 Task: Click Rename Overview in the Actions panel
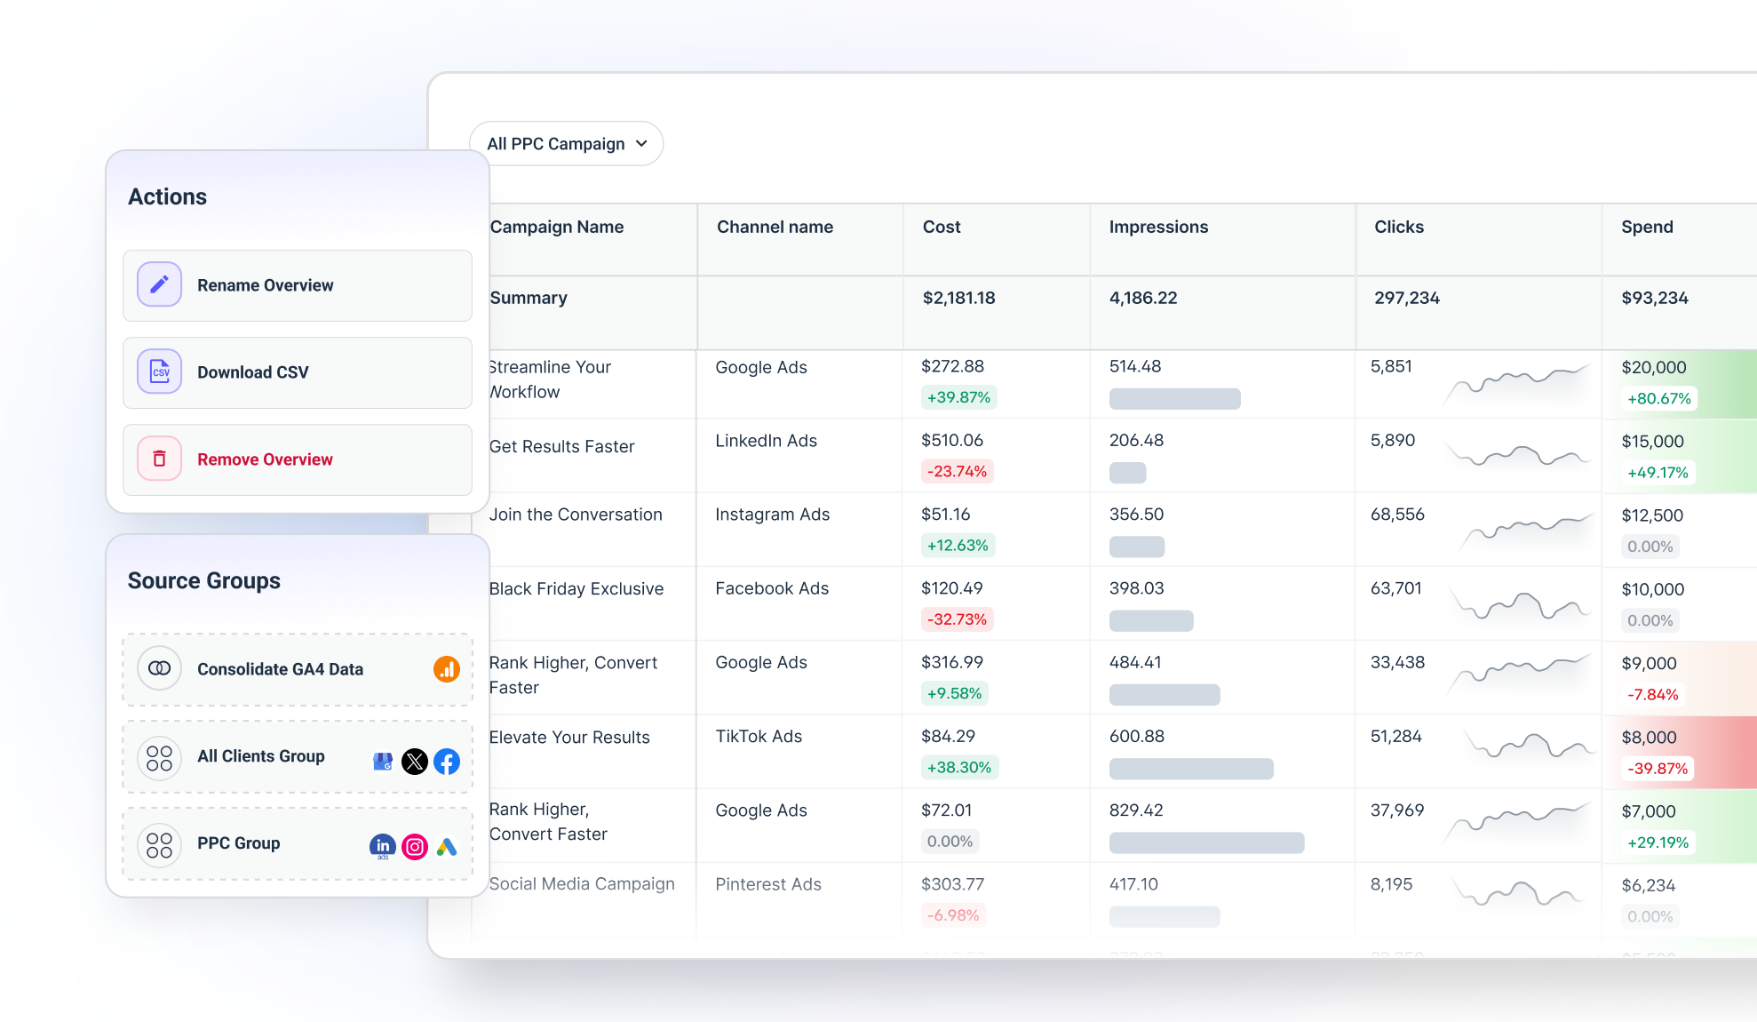265,284
